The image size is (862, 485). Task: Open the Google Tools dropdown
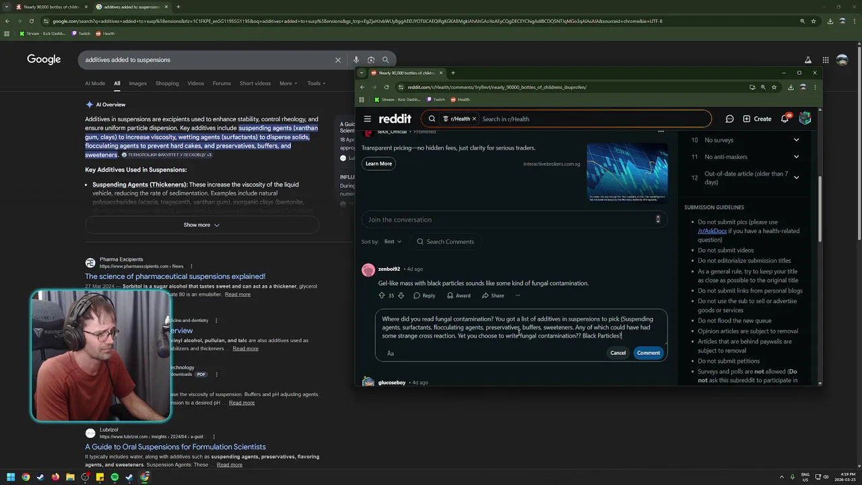point(317,84)
